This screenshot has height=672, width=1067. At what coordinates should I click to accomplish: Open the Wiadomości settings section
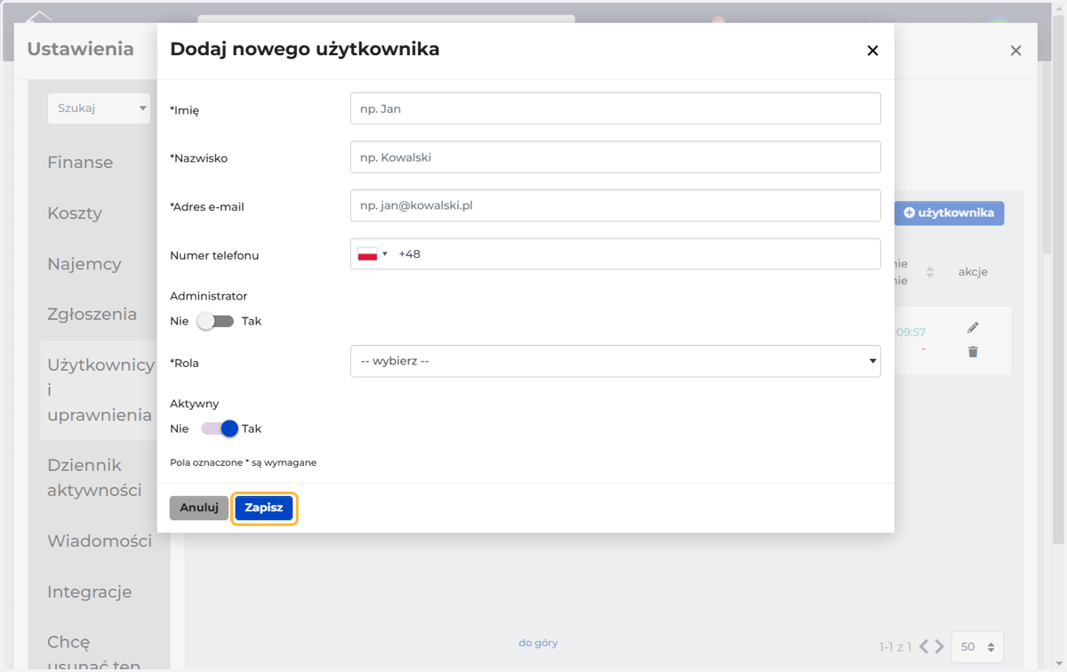click(x=100, y=541)
